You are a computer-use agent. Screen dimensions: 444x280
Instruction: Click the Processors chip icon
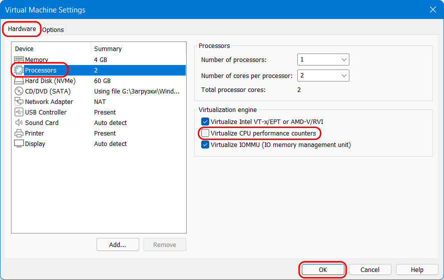pos(19,70)
